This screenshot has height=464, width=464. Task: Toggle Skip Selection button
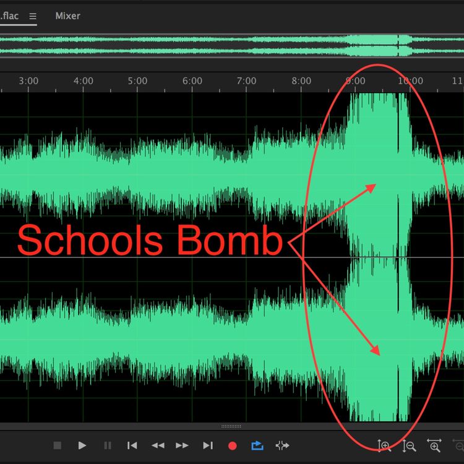(282, 445)
